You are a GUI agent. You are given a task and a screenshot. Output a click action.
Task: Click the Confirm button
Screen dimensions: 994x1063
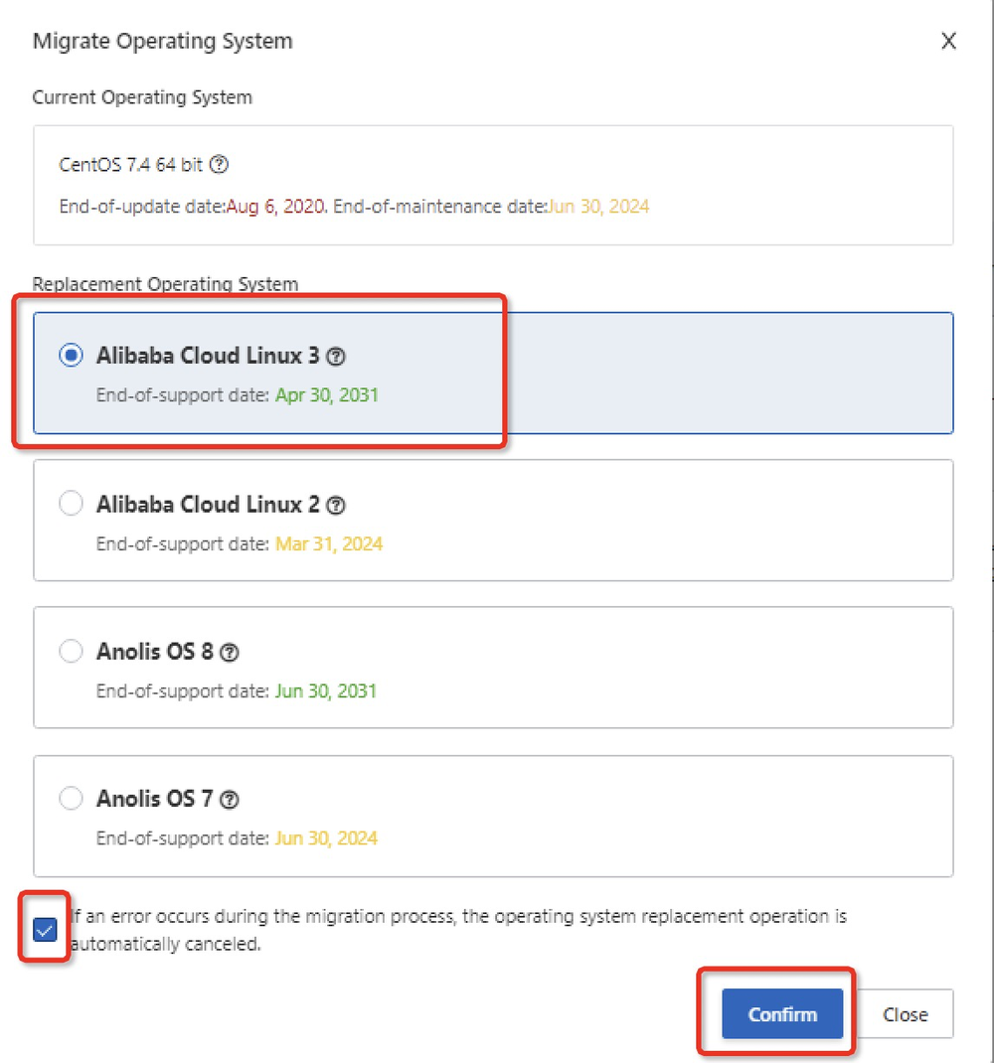tap(780, 1014)
